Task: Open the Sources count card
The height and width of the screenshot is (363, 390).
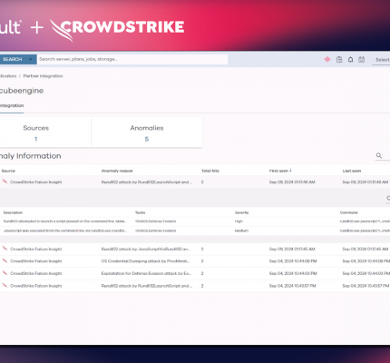Action: coord(35,133)
